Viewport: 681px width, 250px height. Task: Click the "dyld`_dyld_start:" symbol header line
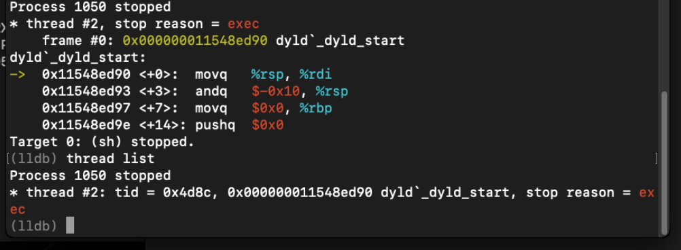point(78,58)
